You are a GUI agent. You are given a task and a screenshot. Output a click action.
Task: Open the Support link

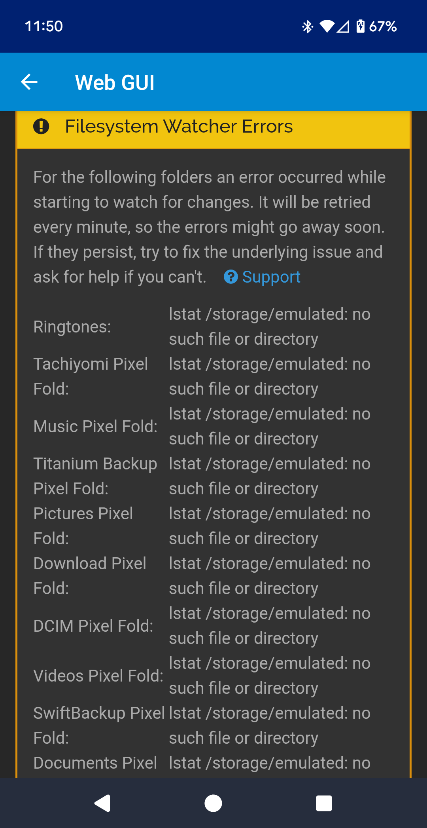[x=271, y=277]
